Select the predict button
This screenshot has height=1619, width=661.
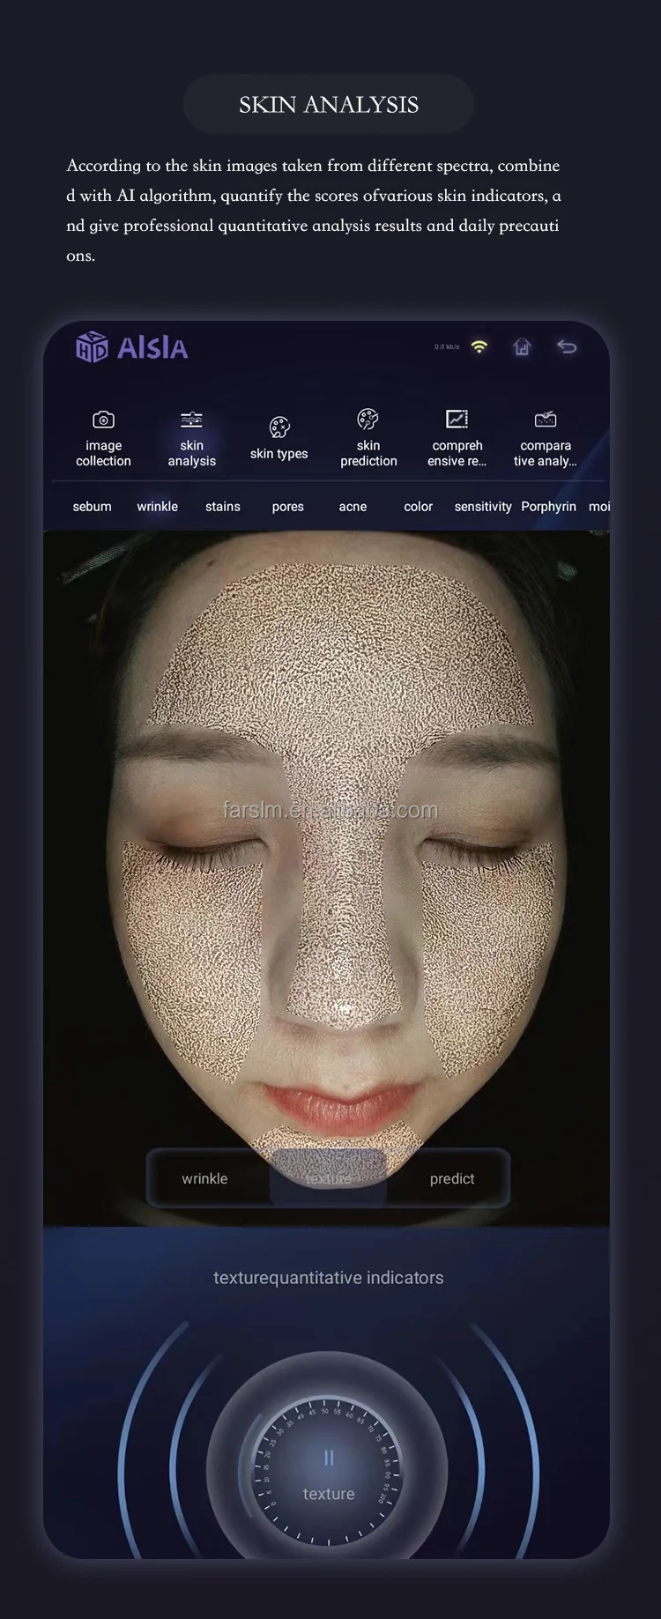coord(451,1179)
